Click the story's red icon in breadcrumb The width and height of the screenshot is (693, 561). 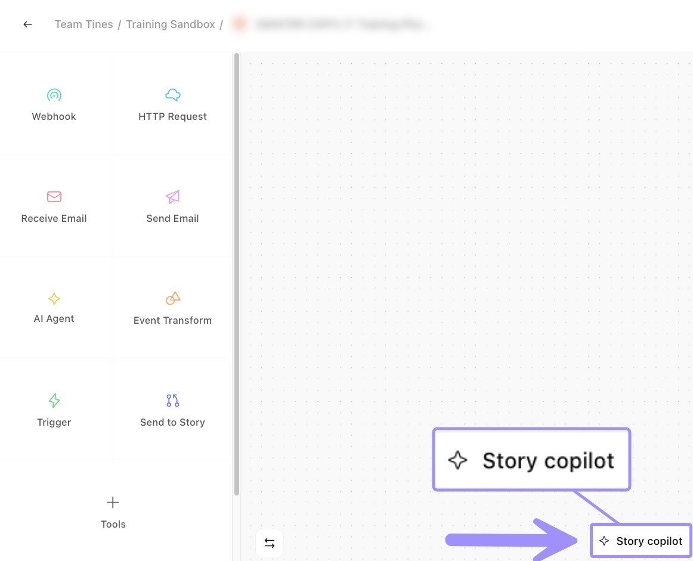[x=240, y=24]
